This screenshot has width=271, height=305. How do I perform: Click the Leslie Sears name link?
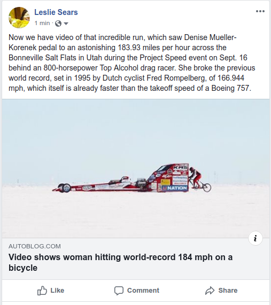click(56, 12)
